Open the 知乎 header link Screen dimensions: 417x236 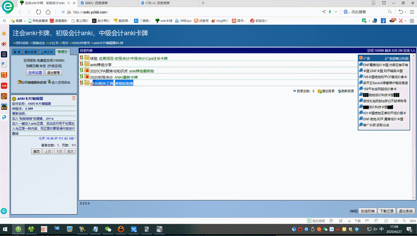65,43
